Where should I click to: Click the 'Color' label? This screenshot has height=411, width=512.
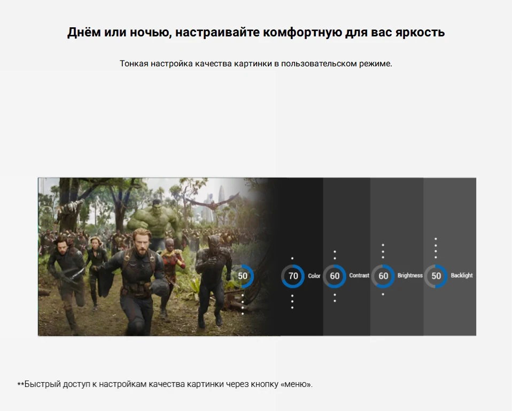click(x=314, y=276)
